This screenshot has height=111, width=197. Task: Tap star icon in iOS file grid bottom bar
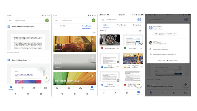click(115, 93)
